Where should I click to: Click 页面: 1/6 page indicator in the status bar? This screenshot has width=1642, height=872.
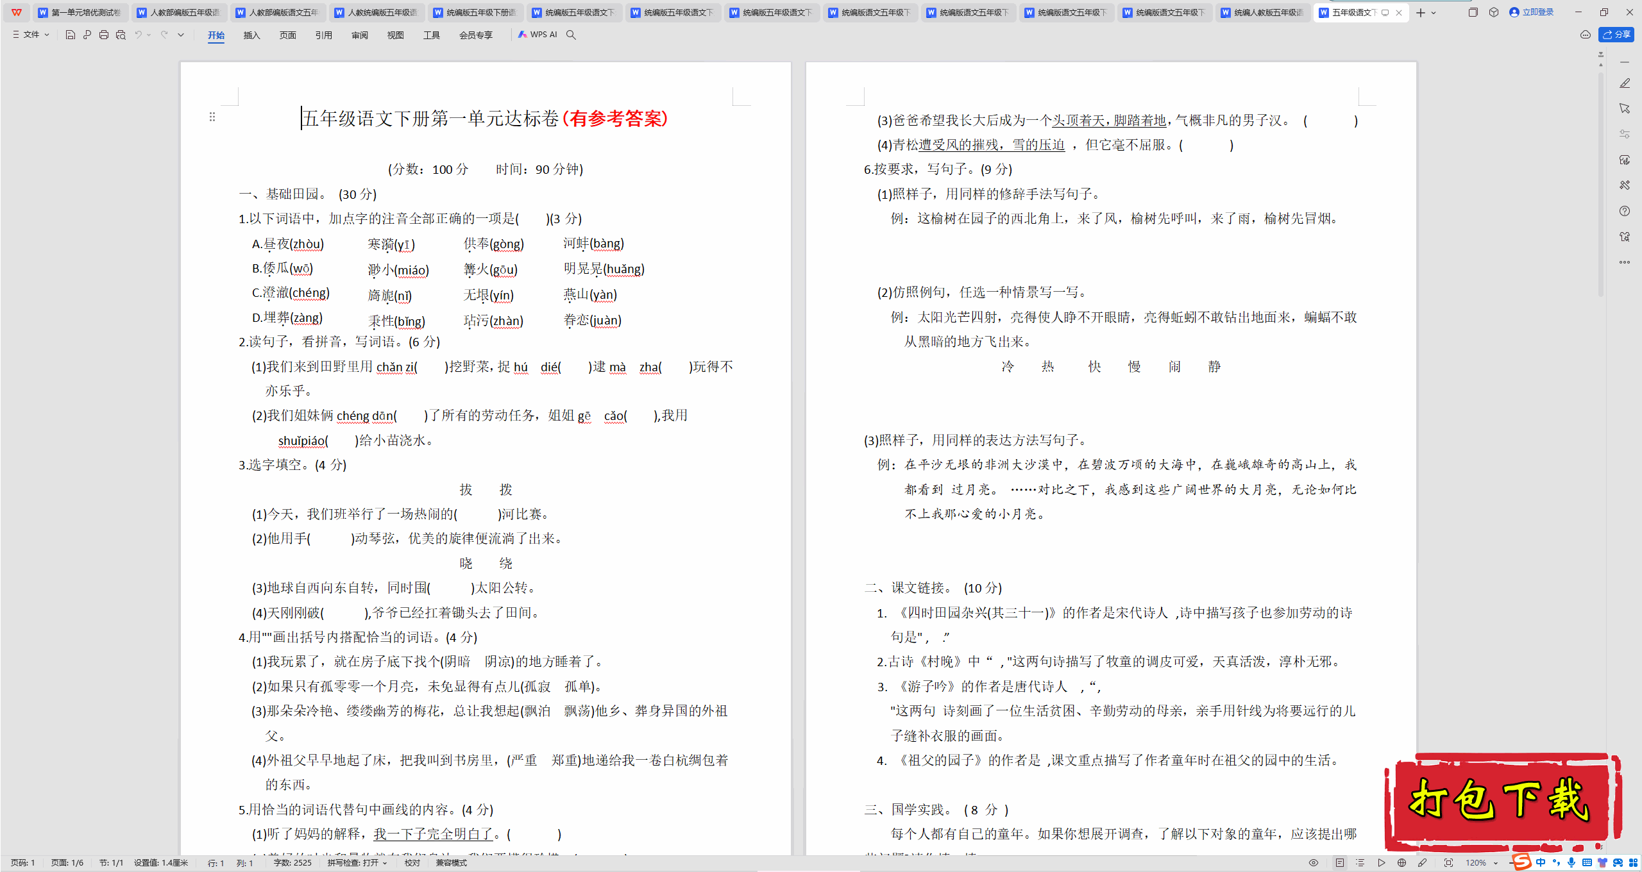point(67,863)
